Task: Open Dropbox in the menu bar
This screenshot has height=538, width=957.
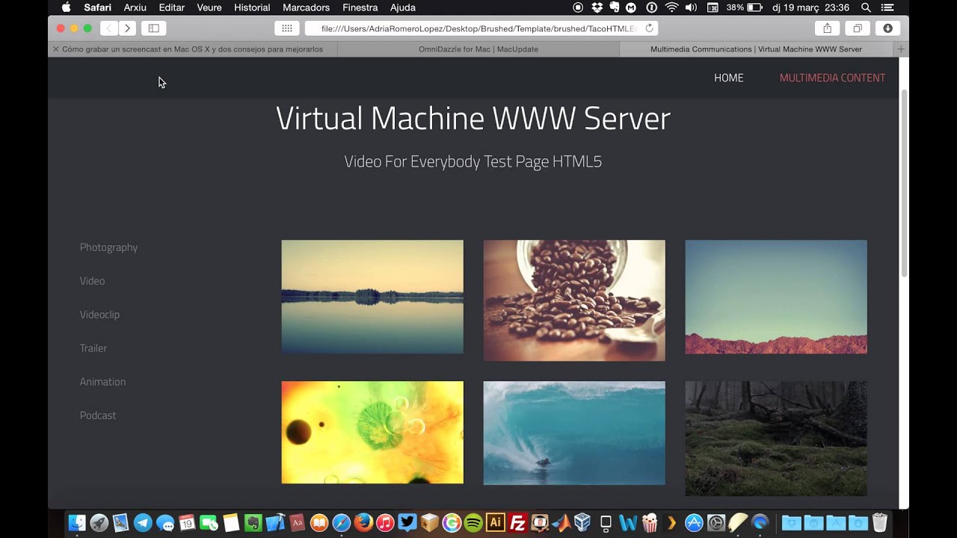Action: point(597,7)
